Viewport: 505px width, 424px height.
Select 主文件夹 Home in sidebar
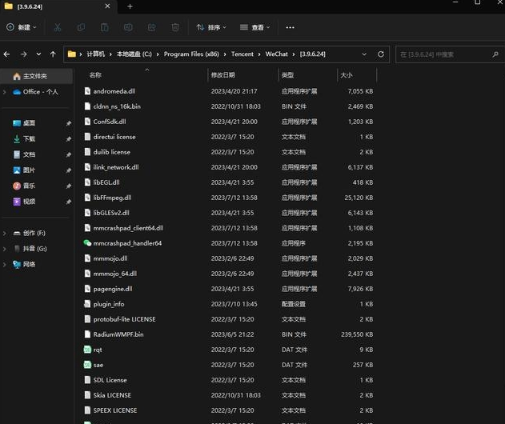tap(36, 76)
